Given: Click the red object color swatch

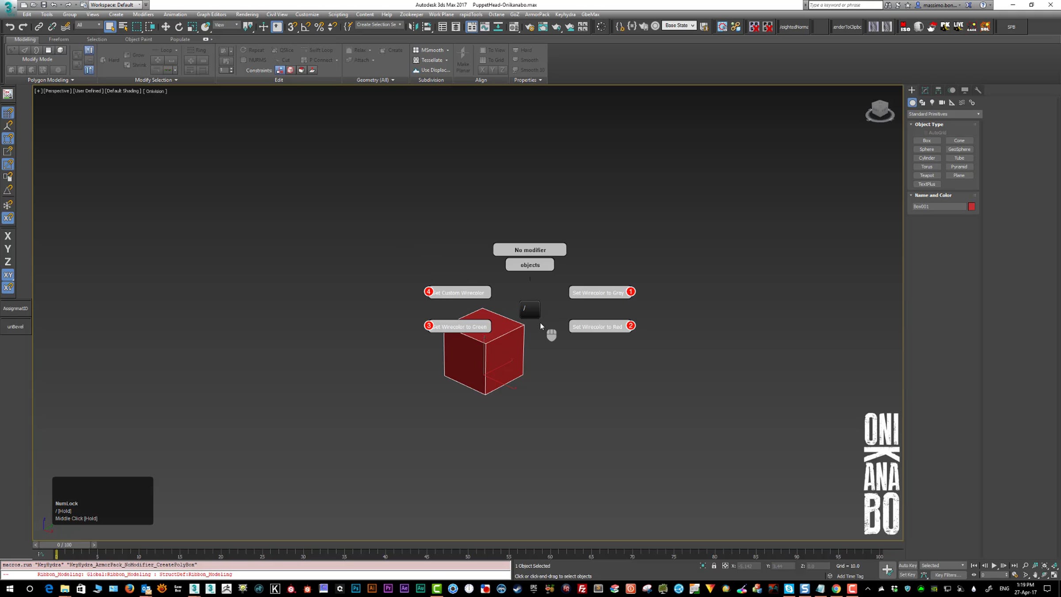Looking at the screenshot, I should point(971,207).
